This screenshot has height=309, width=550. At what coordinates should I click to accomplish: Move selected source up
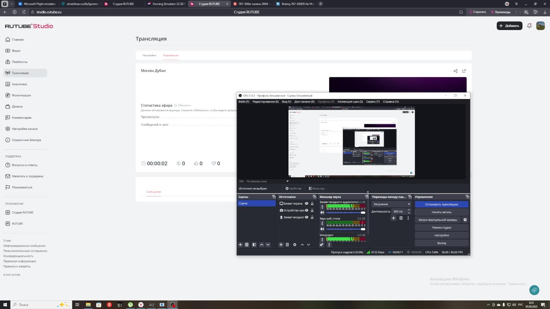tap(302, 245)
